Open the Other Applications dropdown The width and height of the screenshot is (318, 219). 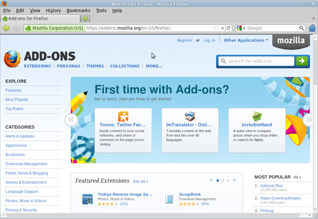(246, 40)
